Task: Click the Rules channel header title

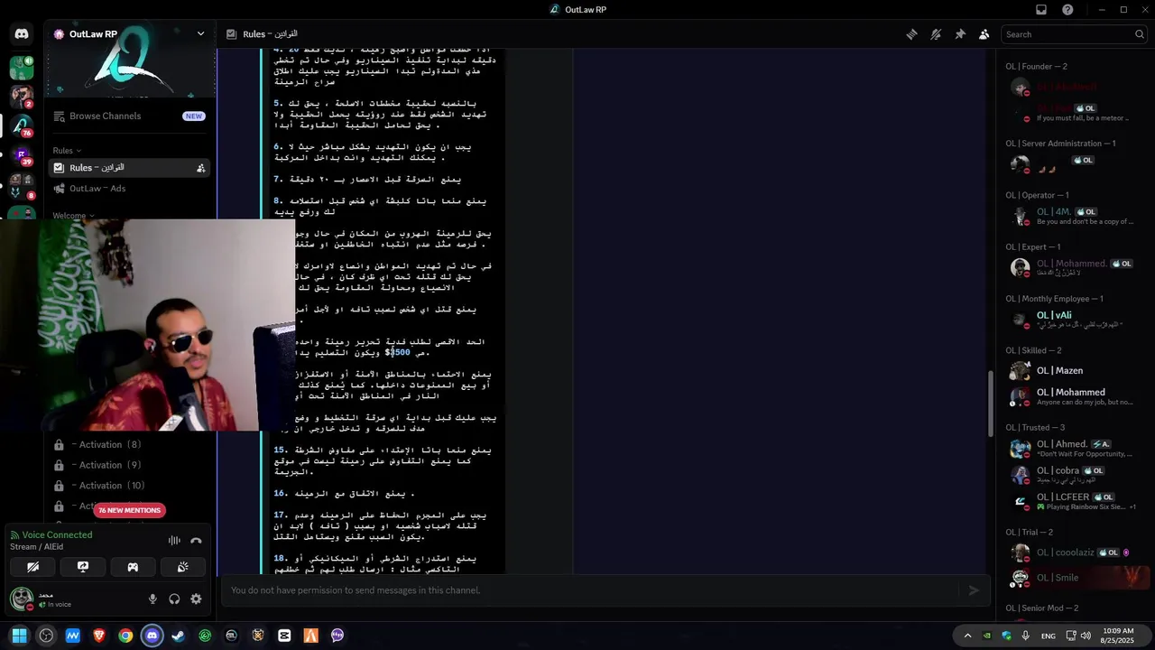Action: click(270, 34)
